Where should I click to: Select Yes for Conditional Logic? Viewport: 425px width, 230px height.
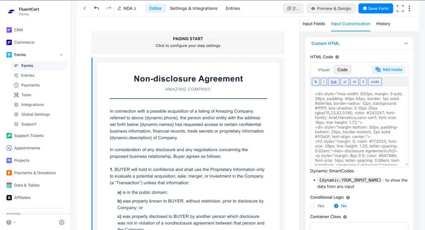[x=313, y=206]
